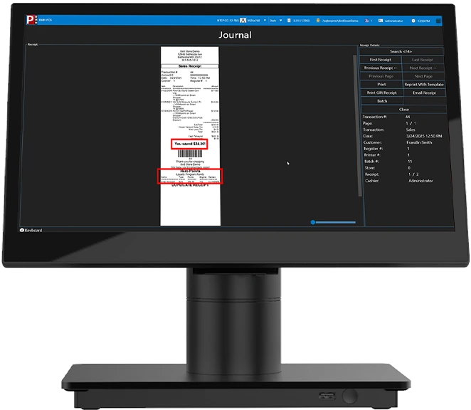Select Email Receipt button
The width and height of the screenshot is (471, 410).
(425, 93)
